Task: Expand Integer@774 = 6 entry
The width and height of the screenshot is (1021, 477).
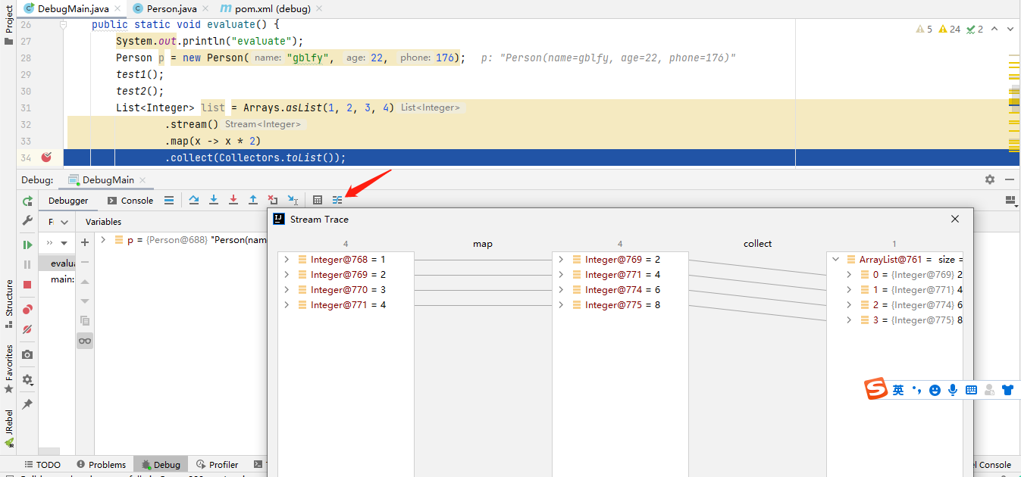Action: 561,290
